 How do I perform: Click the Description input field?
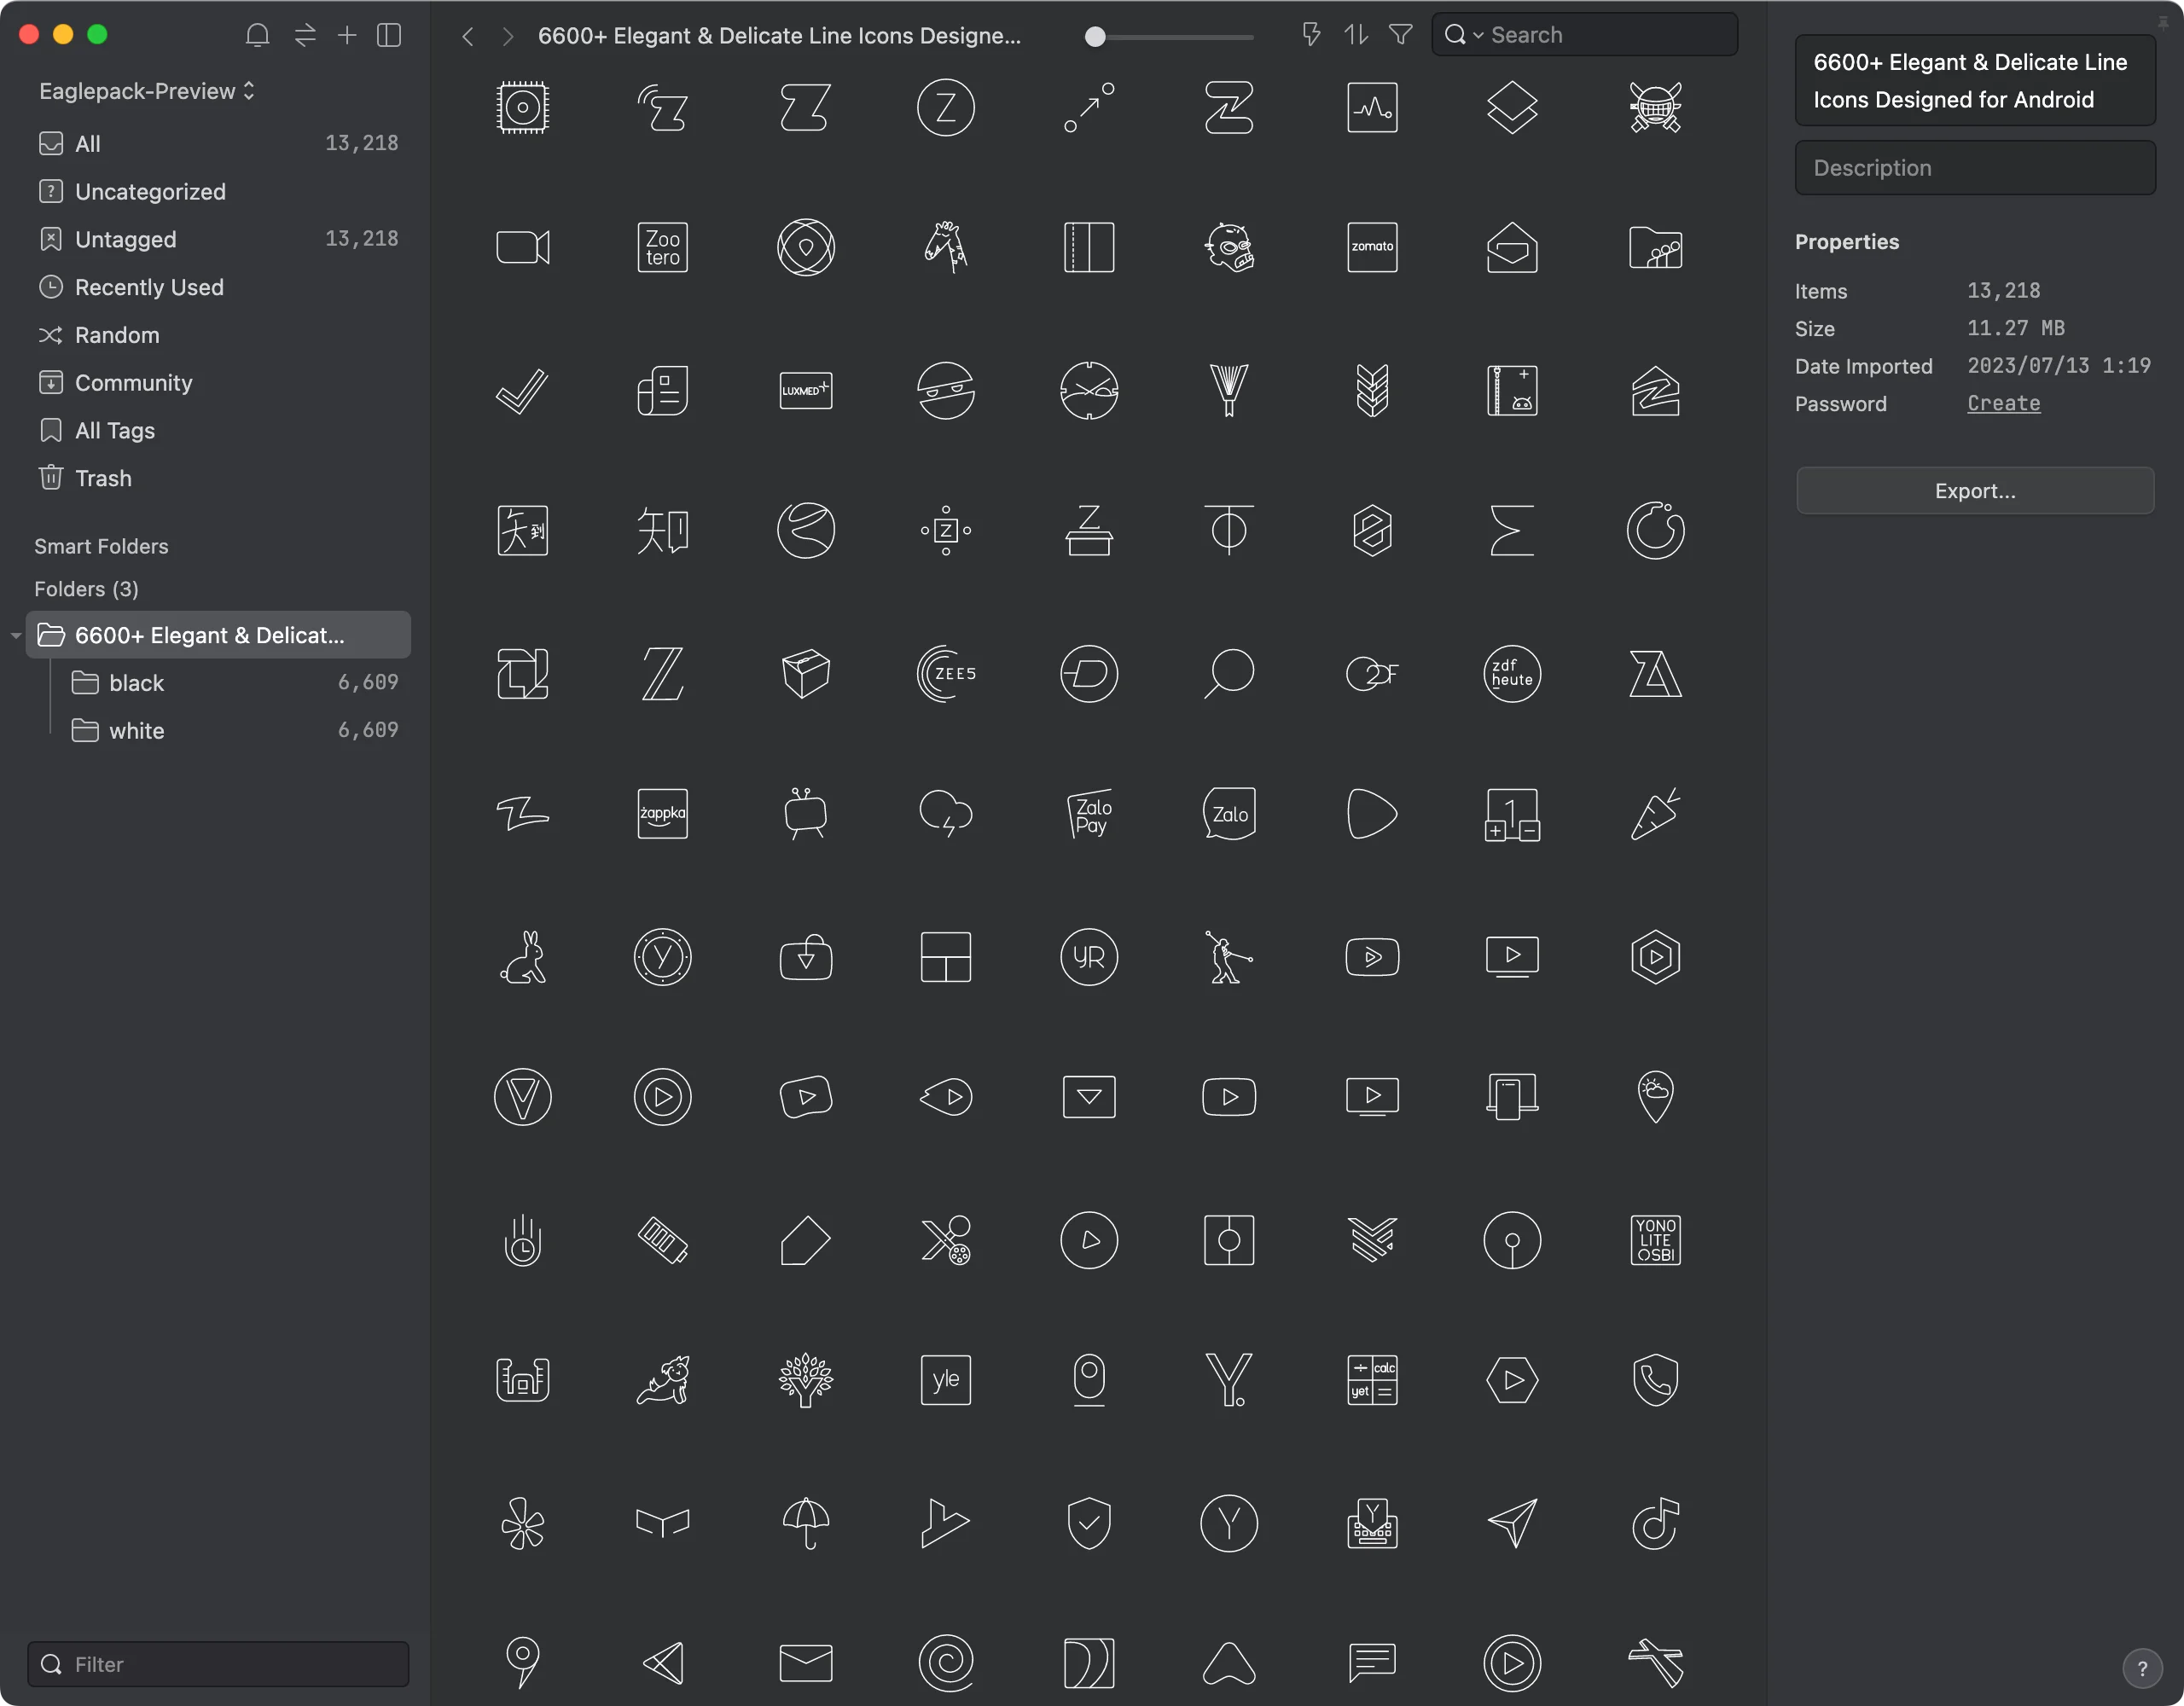click(x=1974, y=168)
